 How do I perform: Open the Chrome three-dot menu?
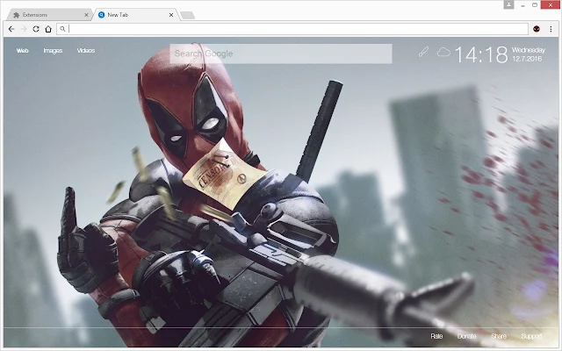coord(551,29)
